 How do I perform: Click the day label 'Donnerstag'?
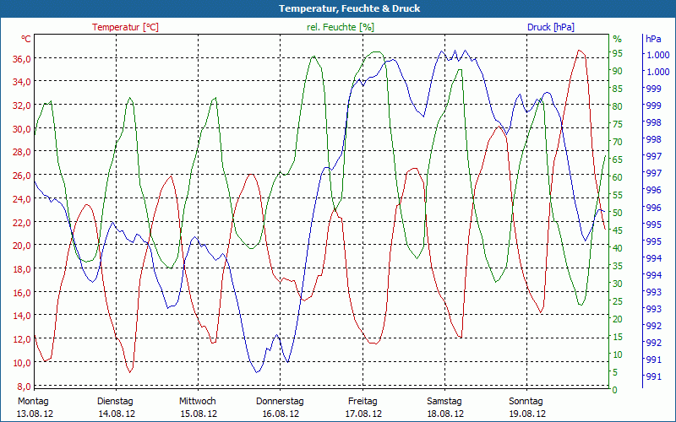coord(280,401)
